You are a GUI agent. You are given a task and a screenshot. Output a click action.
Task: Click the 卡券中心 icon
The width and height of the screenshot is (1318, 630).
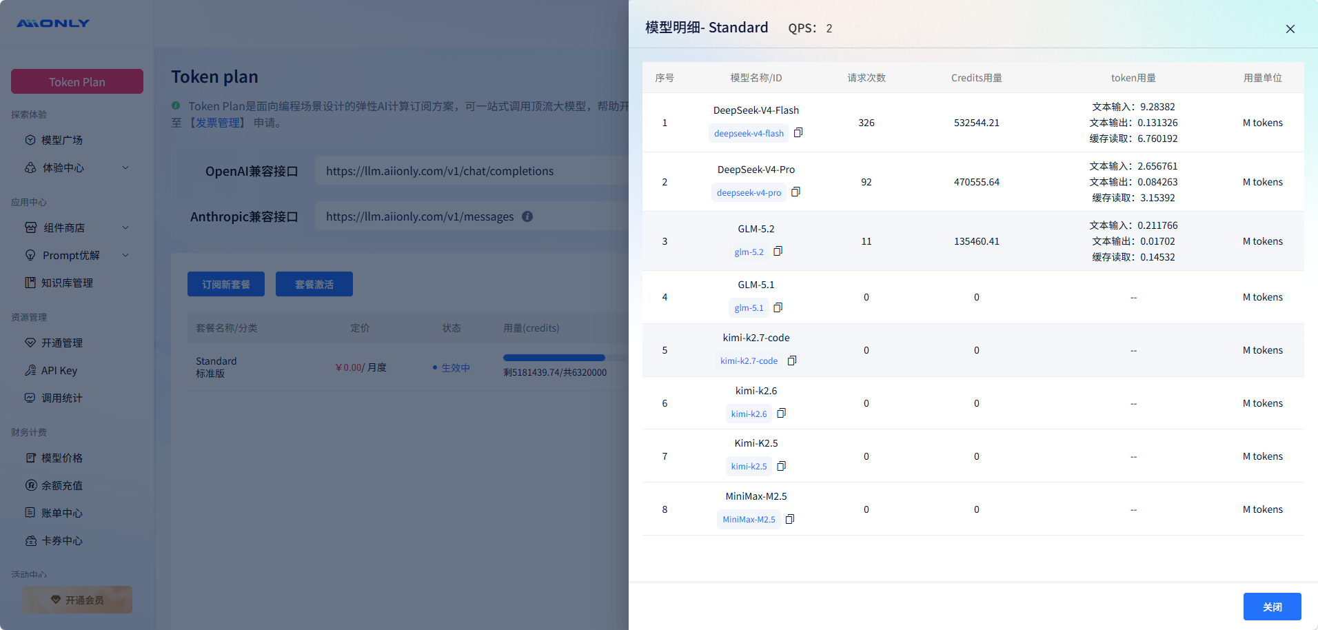30,540
